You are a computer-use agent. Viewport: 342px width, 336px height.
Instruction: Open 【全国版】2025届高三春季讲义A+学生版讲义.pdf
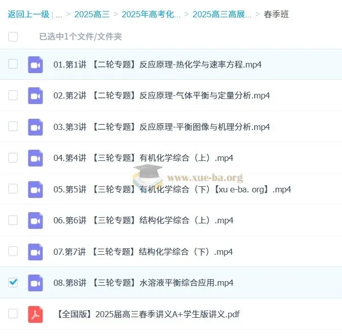148,314
